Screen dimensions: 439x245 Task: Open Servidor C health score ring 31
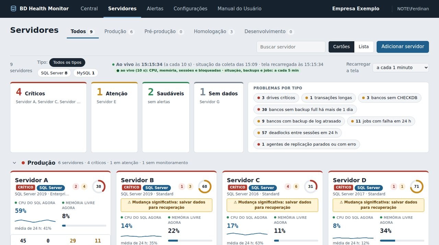[x=311, y=186]
